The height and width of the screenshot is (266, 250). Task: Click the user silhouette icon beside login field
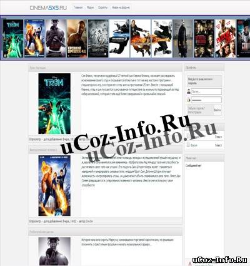click(x=189, y=91)
